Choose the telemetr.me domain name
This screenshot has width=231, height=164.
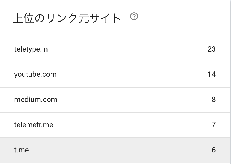click(x=34, y=125)
